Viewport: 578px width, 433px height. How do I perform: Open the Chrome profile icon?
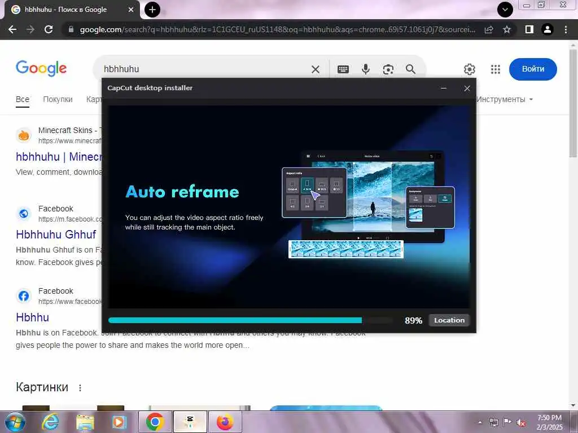click(548, 29)
